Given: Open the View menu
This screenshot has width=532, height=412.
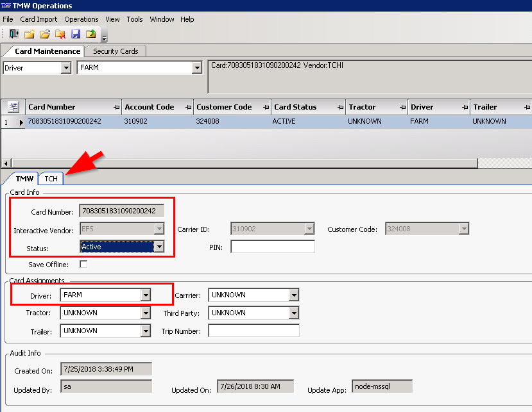Looking at the screenshot, I should point(112,19).
